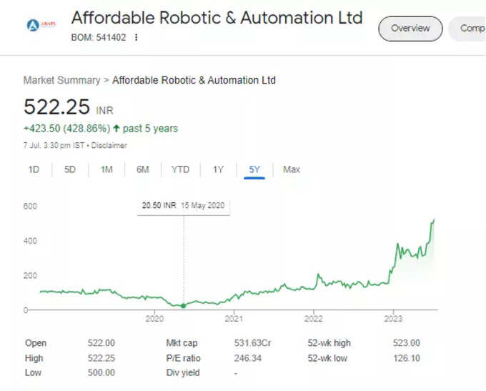Image resolution: width=486 pixels, height=391 pixels.
Task: Switch to the Compare tab
Action: pos(467,29)
